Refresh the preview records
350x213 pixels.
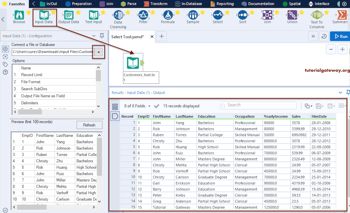click(x=89, y=125)
